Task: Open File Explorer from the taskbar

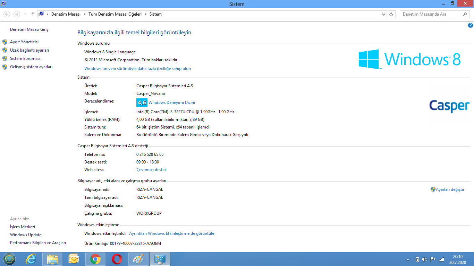Action: tap(52, 259)
